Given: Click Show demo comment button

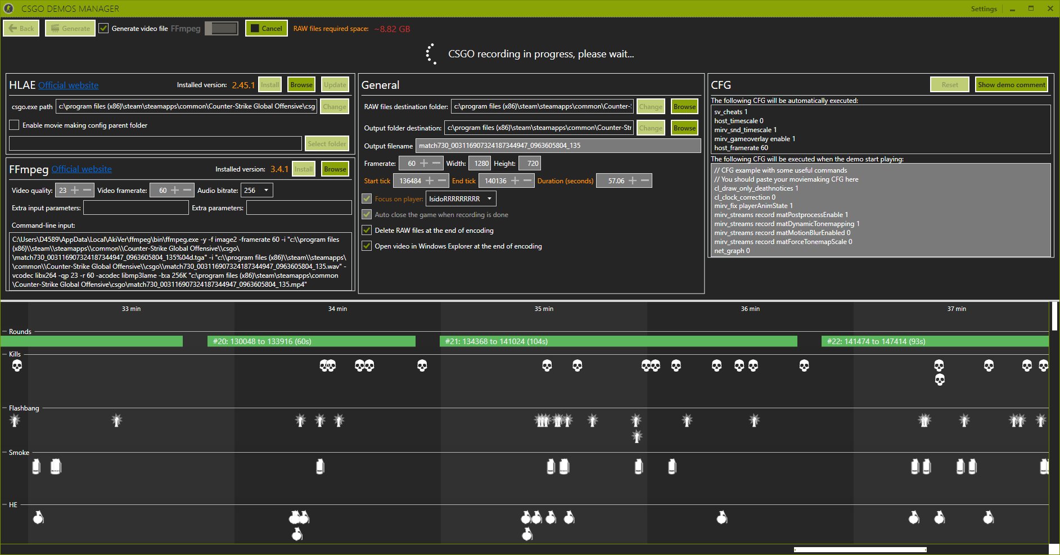Looking at the screenshot, I should 1012,85.
